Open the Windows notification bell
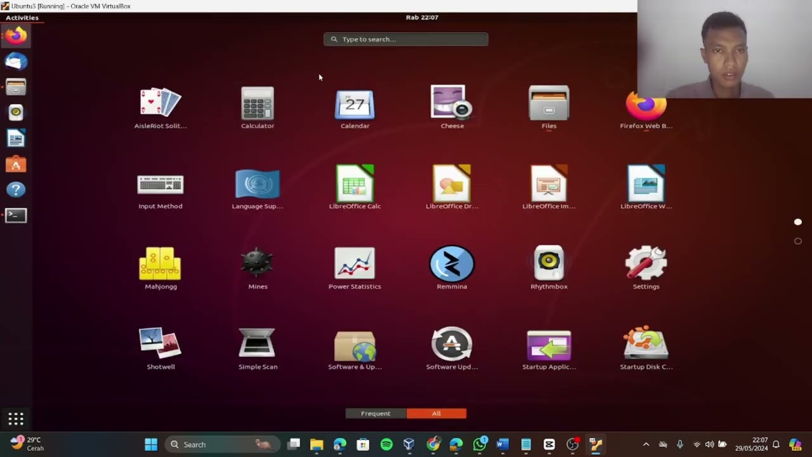Viewport: 812px width, 457px height. [776, 444]
